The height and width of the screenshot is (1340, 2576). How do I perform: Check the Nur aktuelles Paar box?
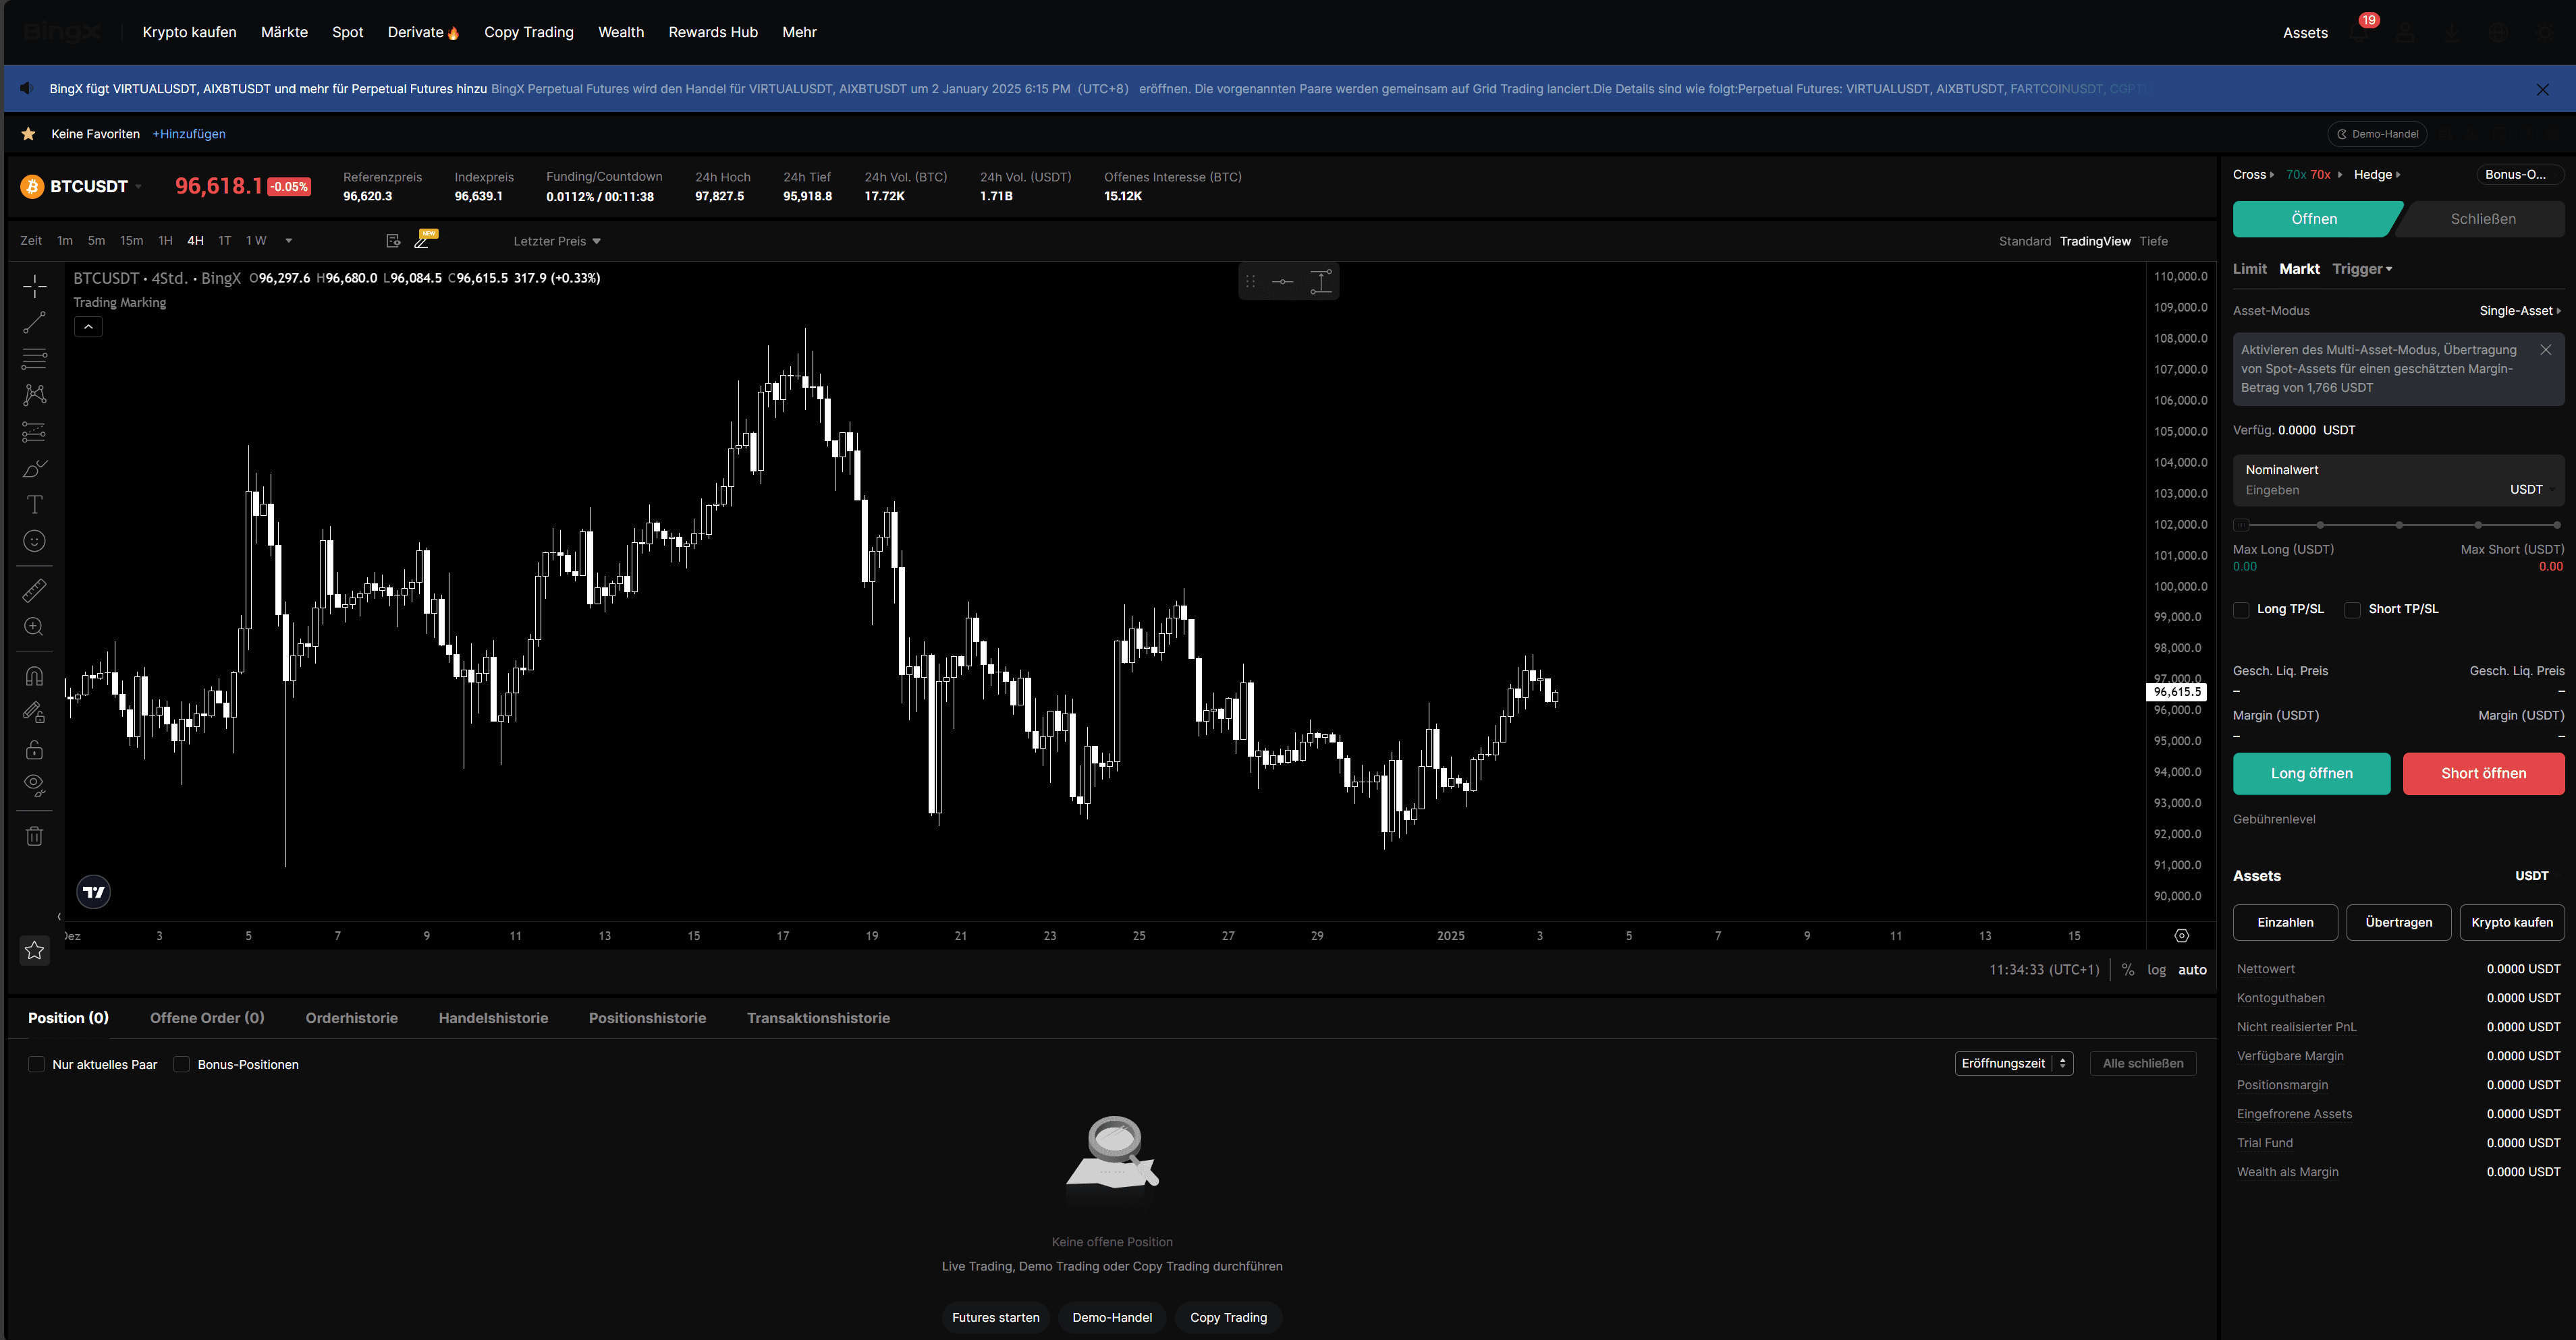[x=37, y=1064]
